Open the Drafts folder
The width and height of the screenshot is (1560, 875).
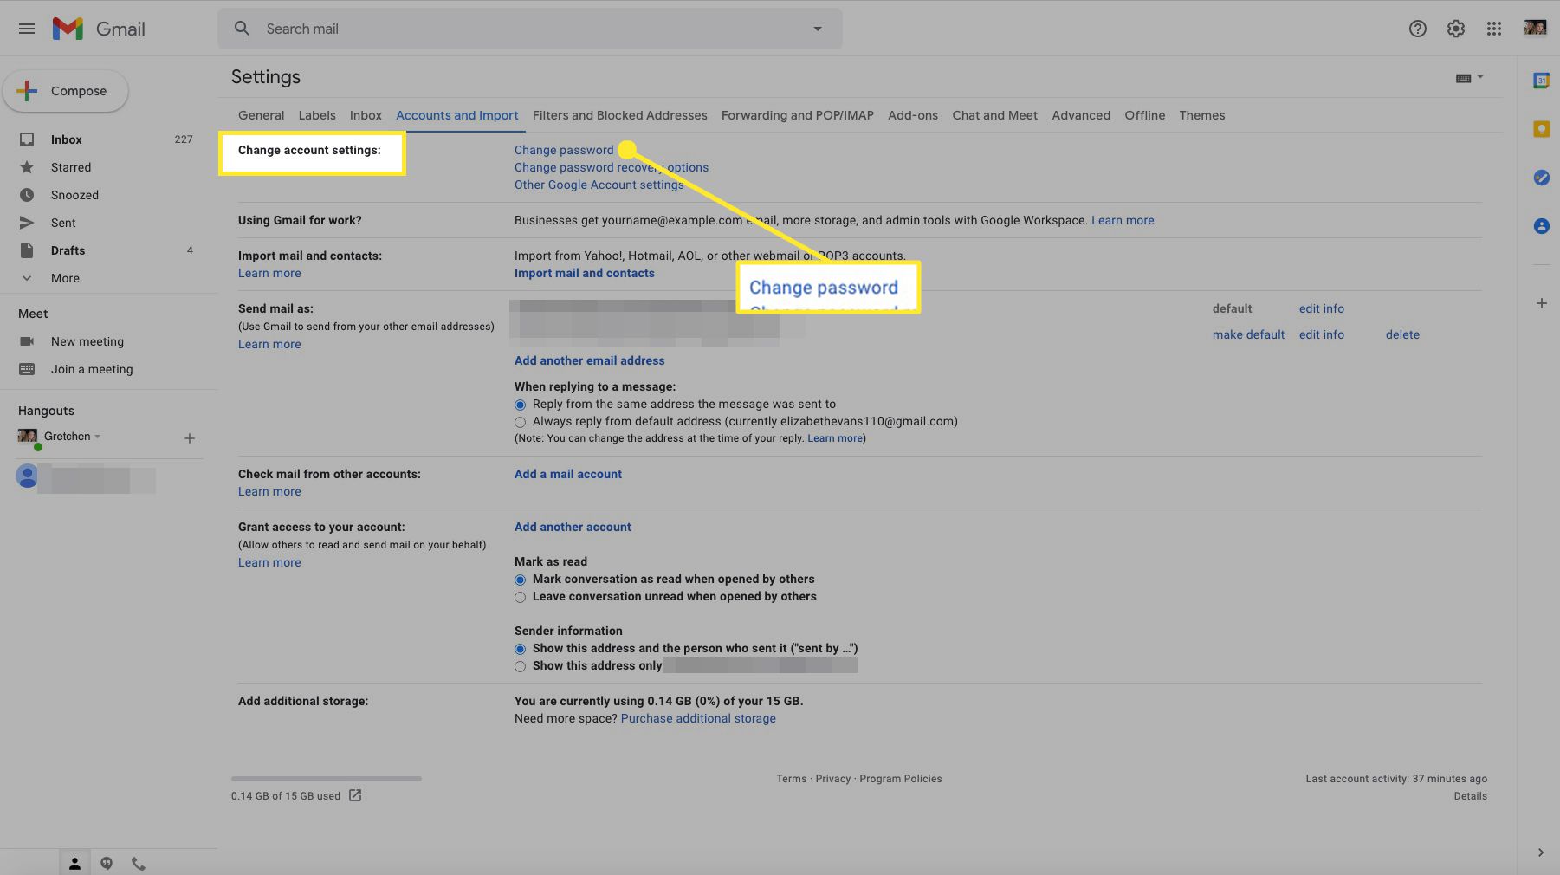coord(68,250)
